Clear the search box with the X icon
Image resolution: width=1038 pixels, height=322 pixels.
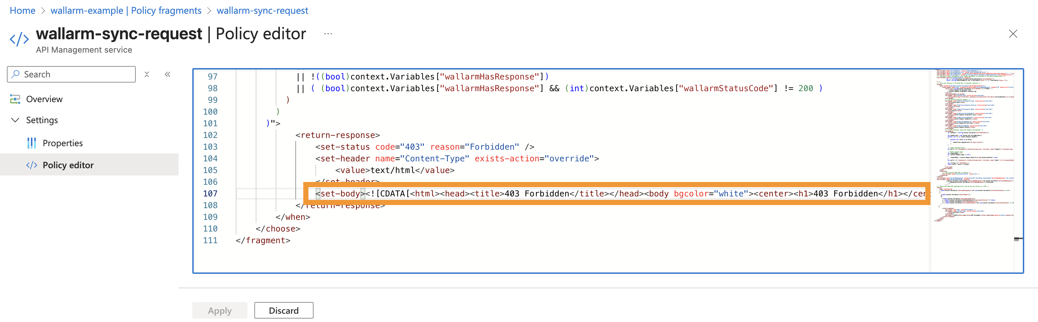pos(147,74)
